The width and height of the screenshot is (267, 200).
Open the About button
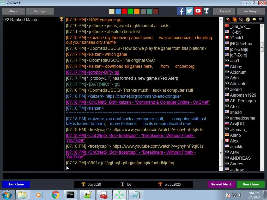(14, 11)
